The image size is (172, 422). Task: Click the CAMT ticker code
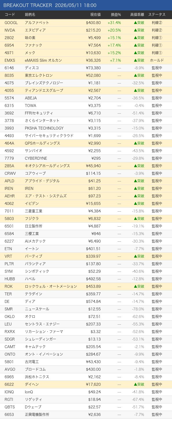[x=10, y=347]
